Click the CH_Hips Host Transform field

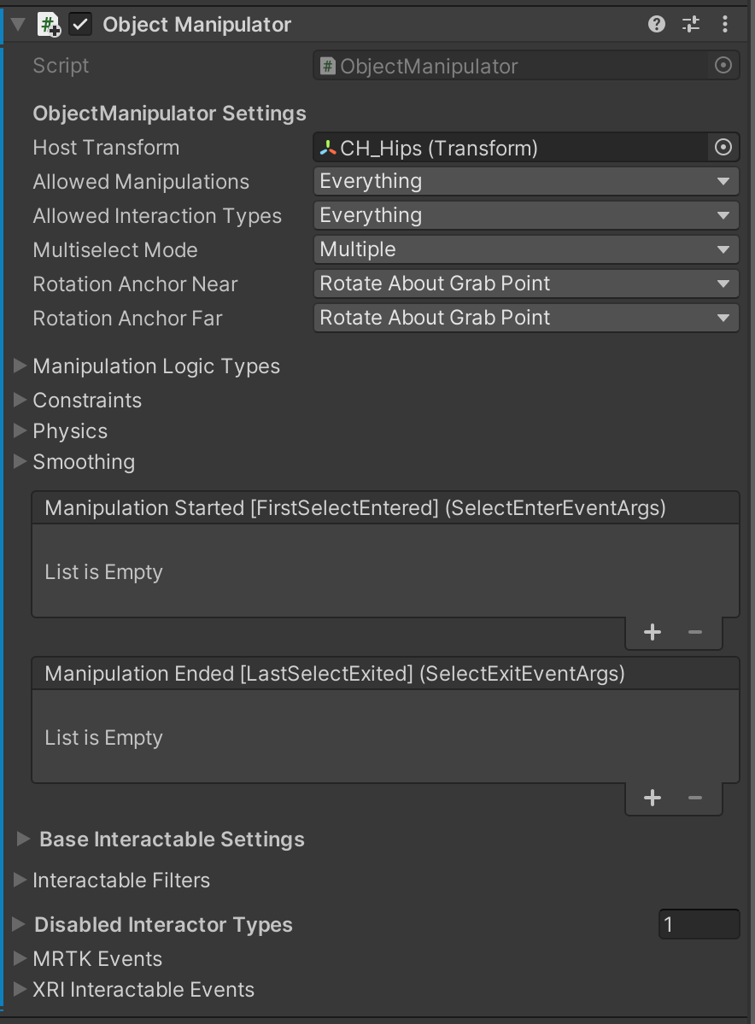(511, 148)
